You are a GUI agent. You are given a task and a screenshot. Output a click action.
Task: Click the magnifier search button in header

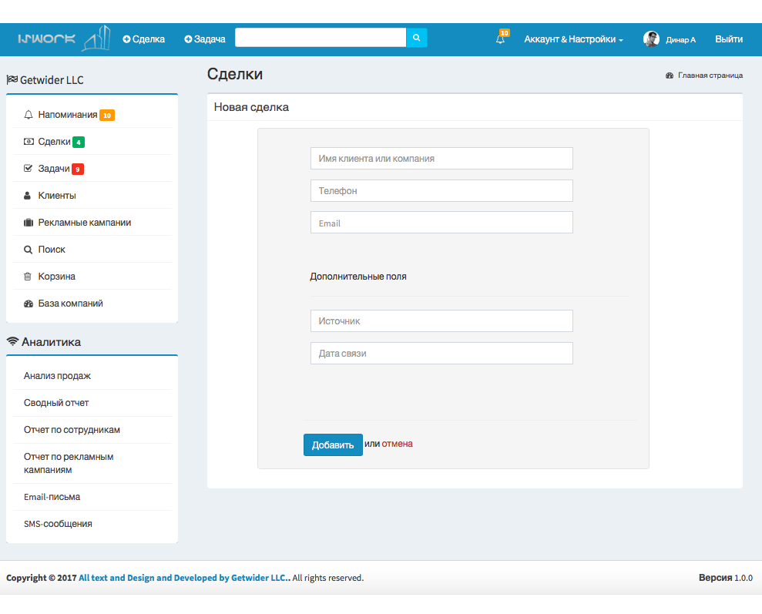[416, 38]
